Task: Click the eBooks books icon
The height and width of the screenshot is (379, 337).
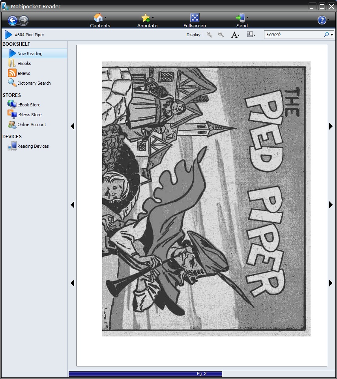Action: (x=12, y=63)
